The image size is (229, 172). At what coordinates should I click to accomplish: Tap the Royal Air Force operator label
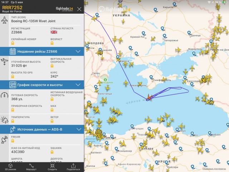click(x=12, y=11)
